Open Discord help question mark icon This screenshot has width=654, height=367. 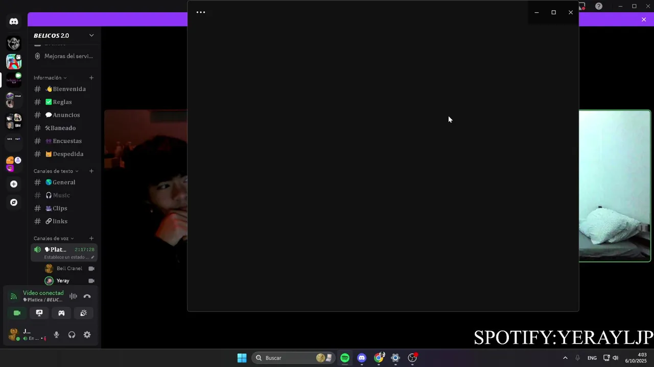(599, 6)
